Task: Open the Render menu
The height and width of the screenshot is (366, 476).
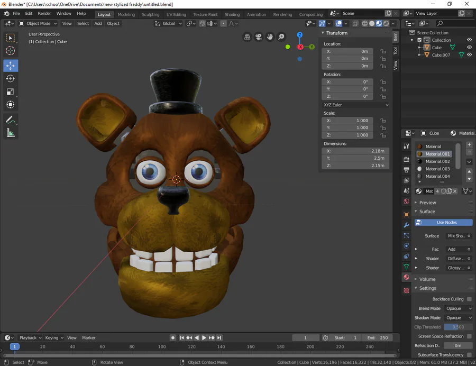Action: tap(44, 13)
